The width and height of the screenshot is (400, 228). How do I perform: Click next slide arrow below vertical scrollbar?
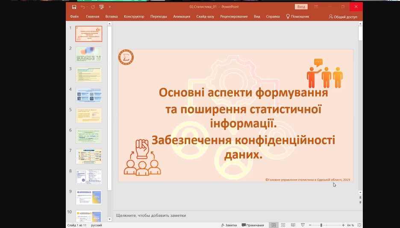point(360,202)
